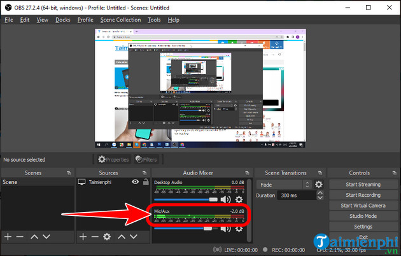Pop out the Scenes dock

(69, 173)
